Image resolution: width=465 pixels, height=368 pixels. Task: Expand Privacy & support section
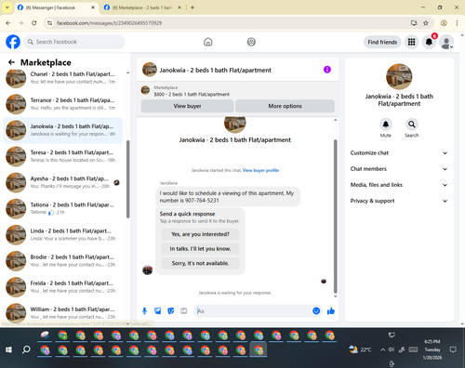tap(399, 201)
